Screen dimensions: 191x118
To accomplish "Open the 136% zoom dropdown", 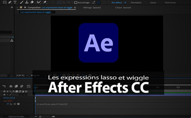I will [x=22, y=75].
